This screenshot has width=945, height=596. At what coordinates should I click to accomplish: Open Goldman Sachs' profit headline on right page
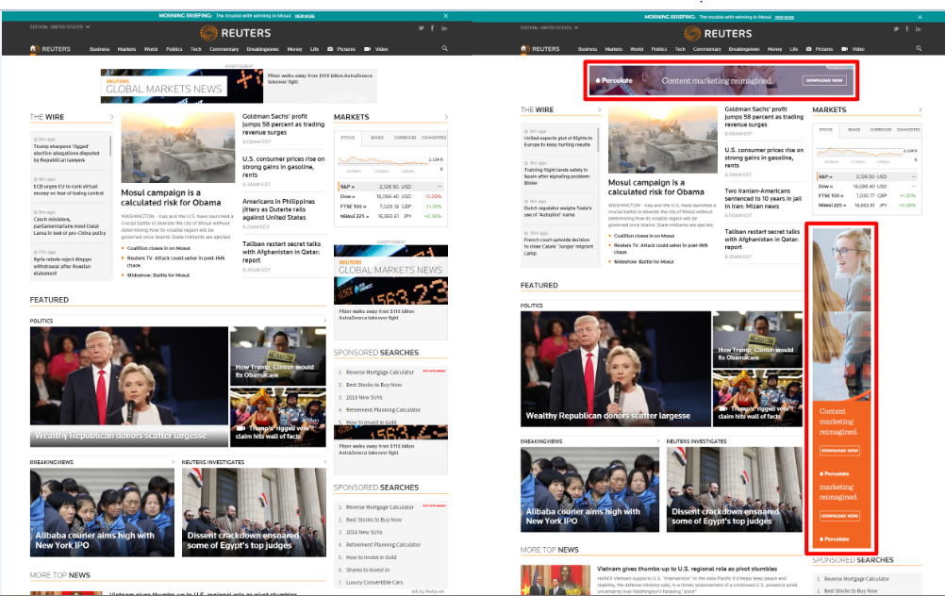point(764,117)
